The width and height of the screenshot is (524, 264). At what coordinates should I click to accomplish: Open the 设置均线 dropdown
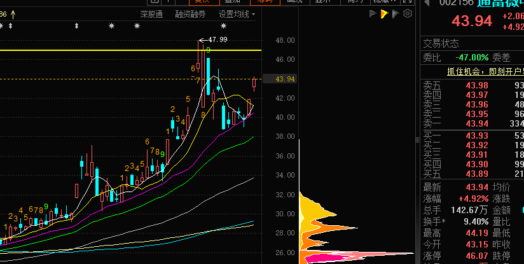coord(237,15)
